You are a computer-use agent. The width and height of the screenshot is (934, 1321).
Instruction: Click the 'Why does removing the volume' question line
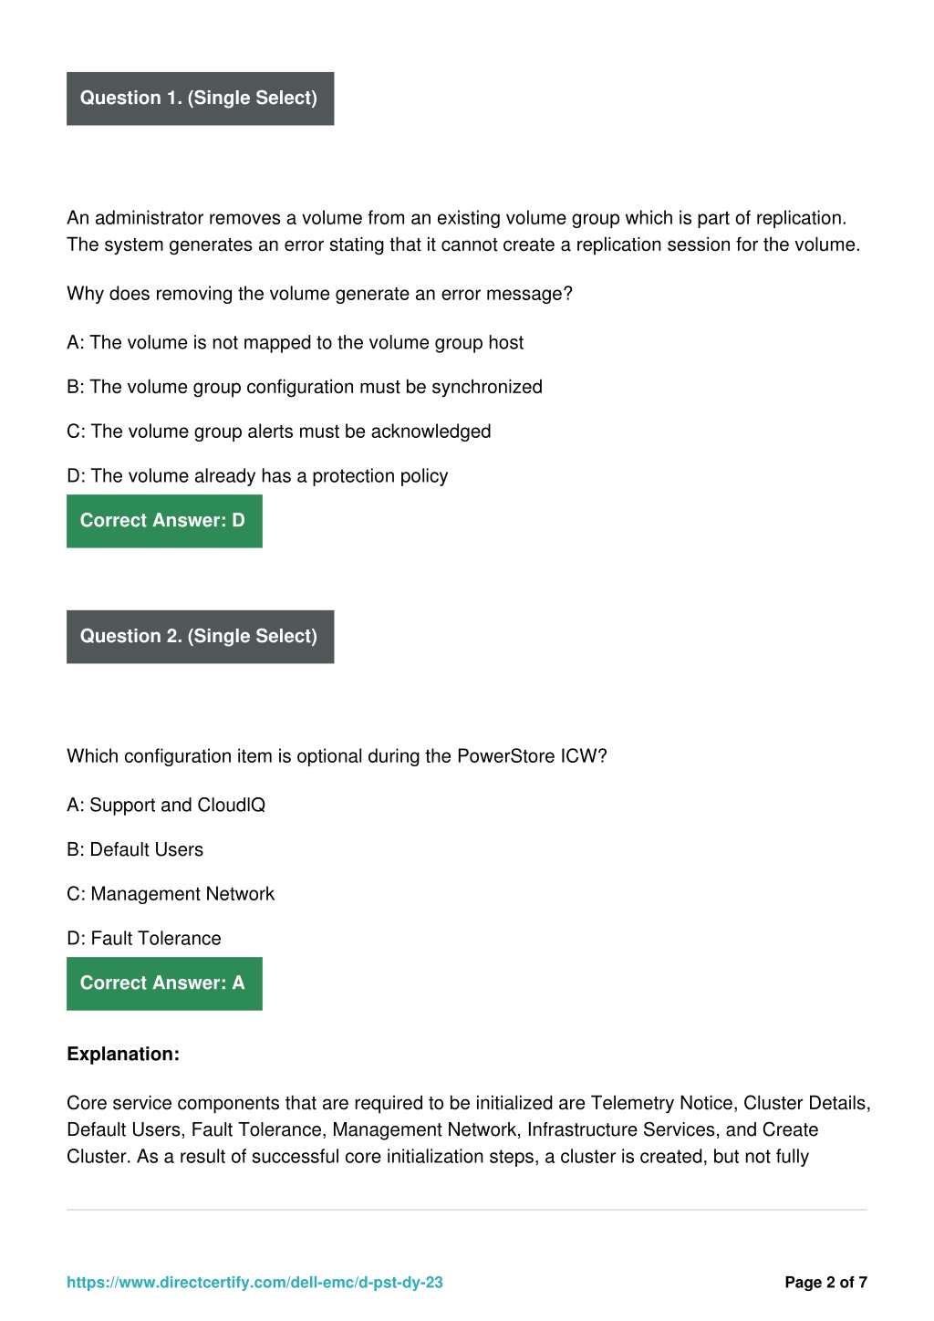coord(319,294)
